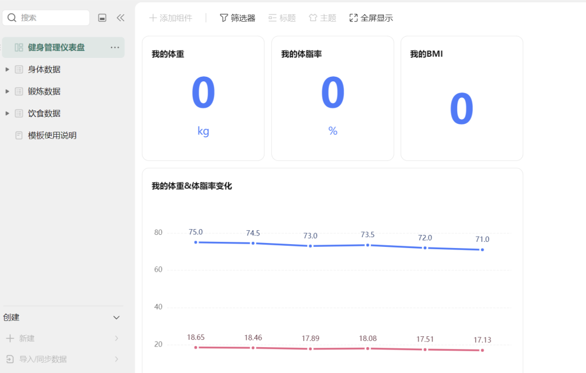The height and width of the screenshot is (373, 586).
Task: Expand the 身体数据 tree arrow
Action: click(7, 69)
